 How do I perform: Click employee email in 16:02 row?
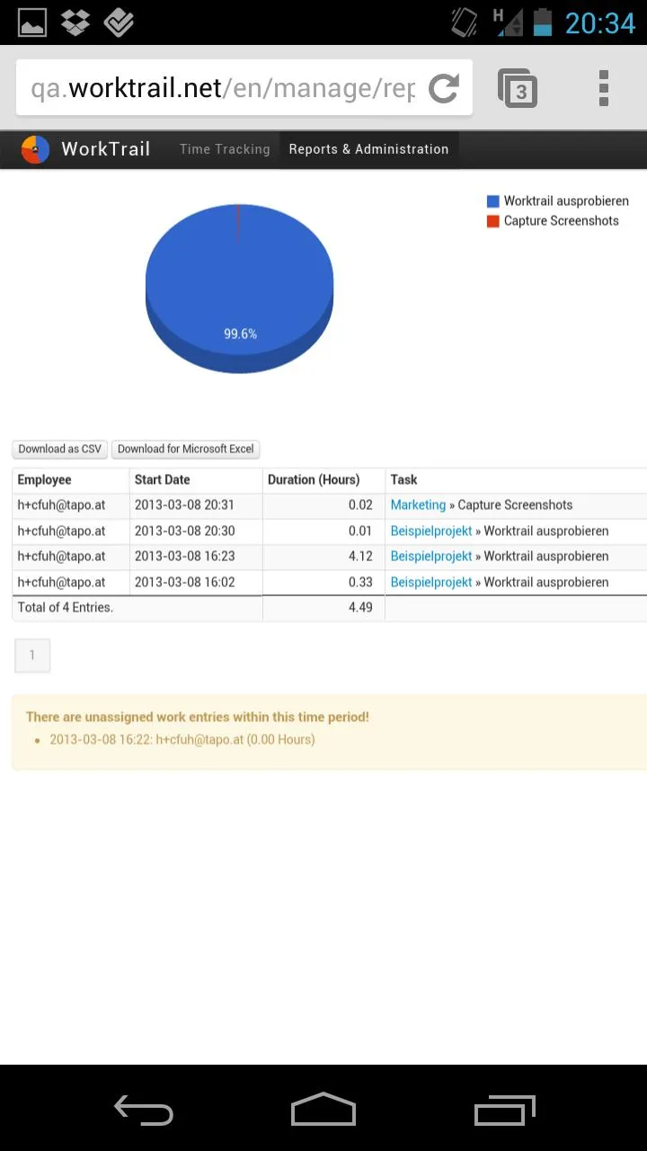coord(62,583)
